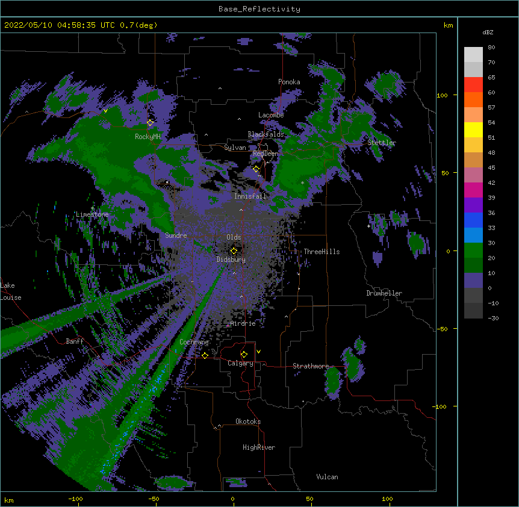The width and height of the screenshot is (519, 507).
Task: Click the white plus marker northwest of Drumheller
Action: point(368,226)
